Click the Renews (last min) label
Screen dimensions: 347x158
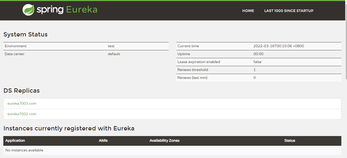[192, 78]
